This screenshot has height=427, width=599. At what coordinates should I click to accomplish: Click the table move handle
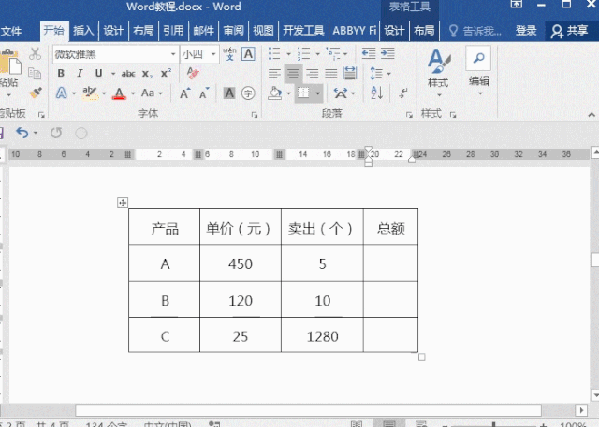coord(123,203)
